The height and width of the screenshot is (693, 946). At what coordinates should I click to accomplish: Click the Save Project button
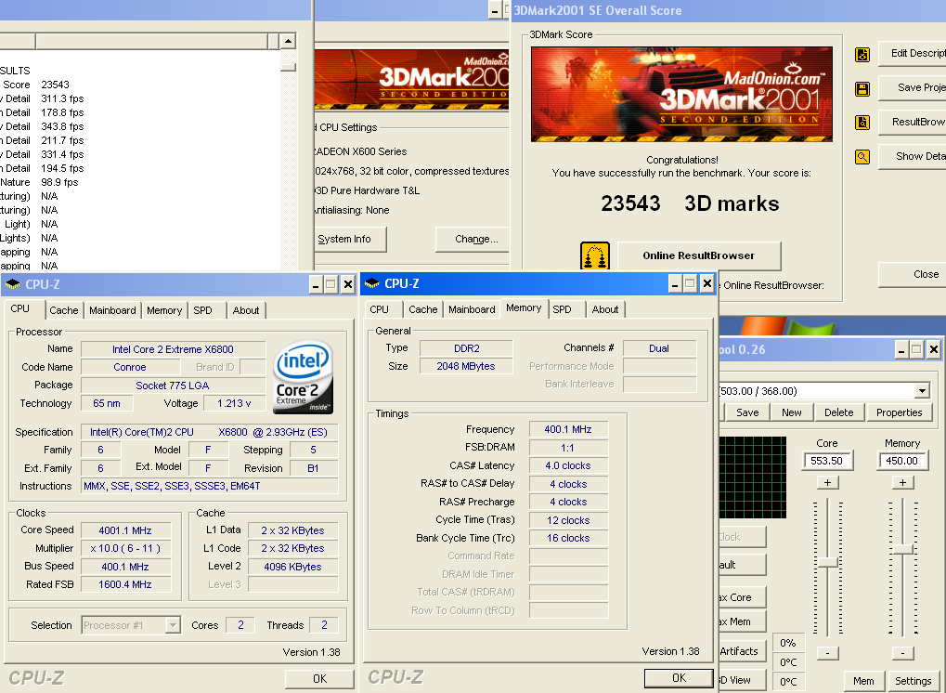913,87
